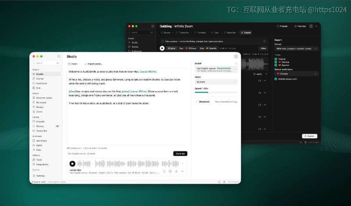Save the latest take to library icon
351x206 pixels.
click(170, 171)
